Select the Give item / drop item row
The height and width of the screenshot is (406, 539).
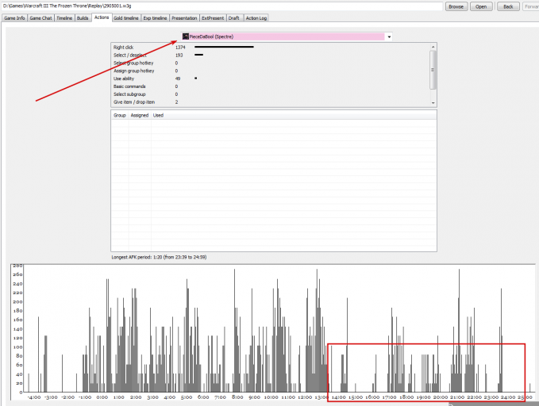click(x=270, y=102)
